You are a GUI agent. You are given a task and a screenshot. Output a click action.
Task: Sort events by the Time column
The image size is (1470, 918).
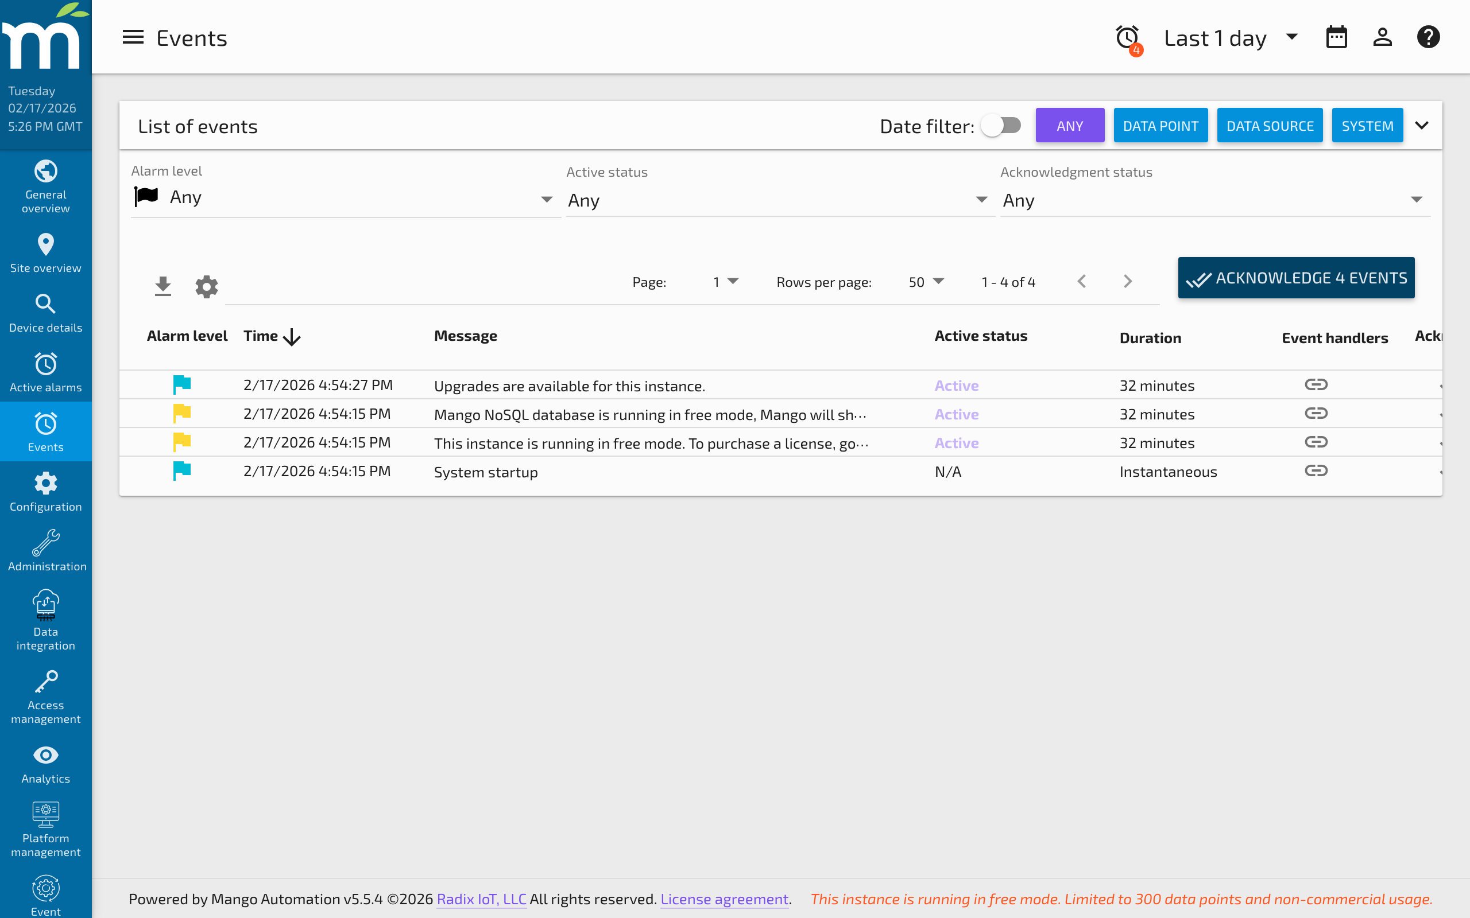[270, 336]
